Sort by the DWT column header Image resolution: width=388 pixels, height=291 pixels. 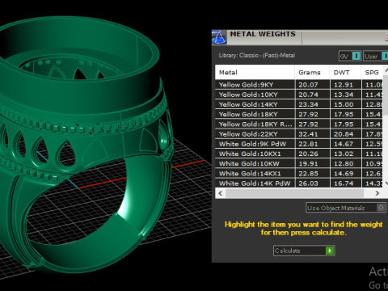click(x=346, y=72)
